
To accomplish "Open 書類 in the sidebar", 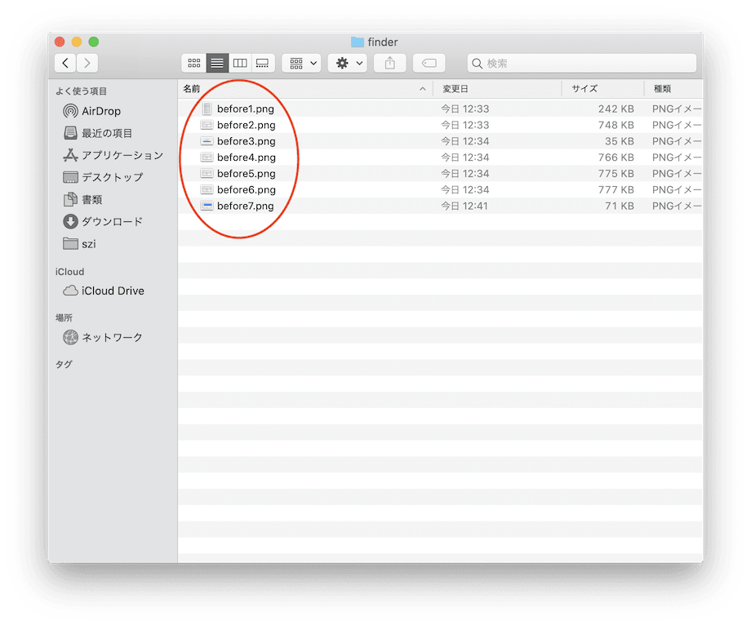I will tap(82, 199).
